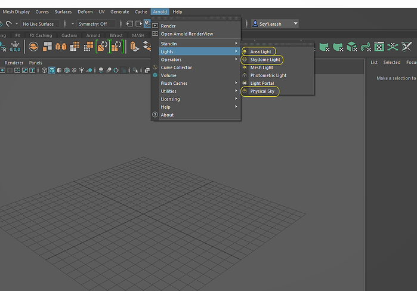Viewport: 417px width, 291px height.
Task: Open the Panels panel menu
Action: pos(36,63)
